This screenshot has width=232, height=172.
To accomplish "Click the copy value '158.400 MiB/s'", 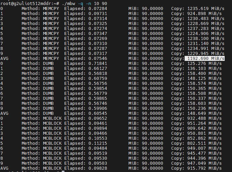I will point(205,74).
